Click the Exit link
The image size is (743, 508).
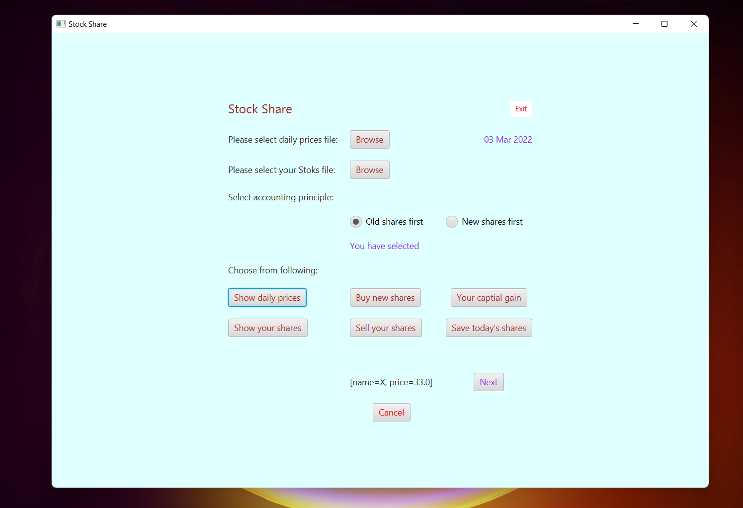tap(521, 108)
